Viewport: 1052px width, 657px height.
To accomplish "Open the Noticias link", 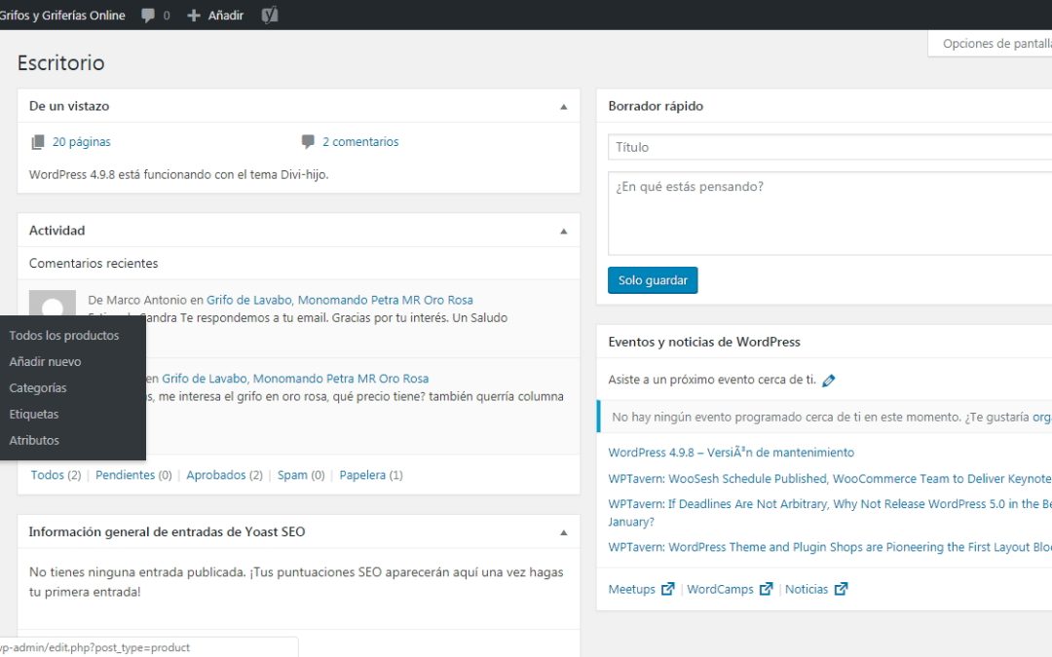I will 807,589.
